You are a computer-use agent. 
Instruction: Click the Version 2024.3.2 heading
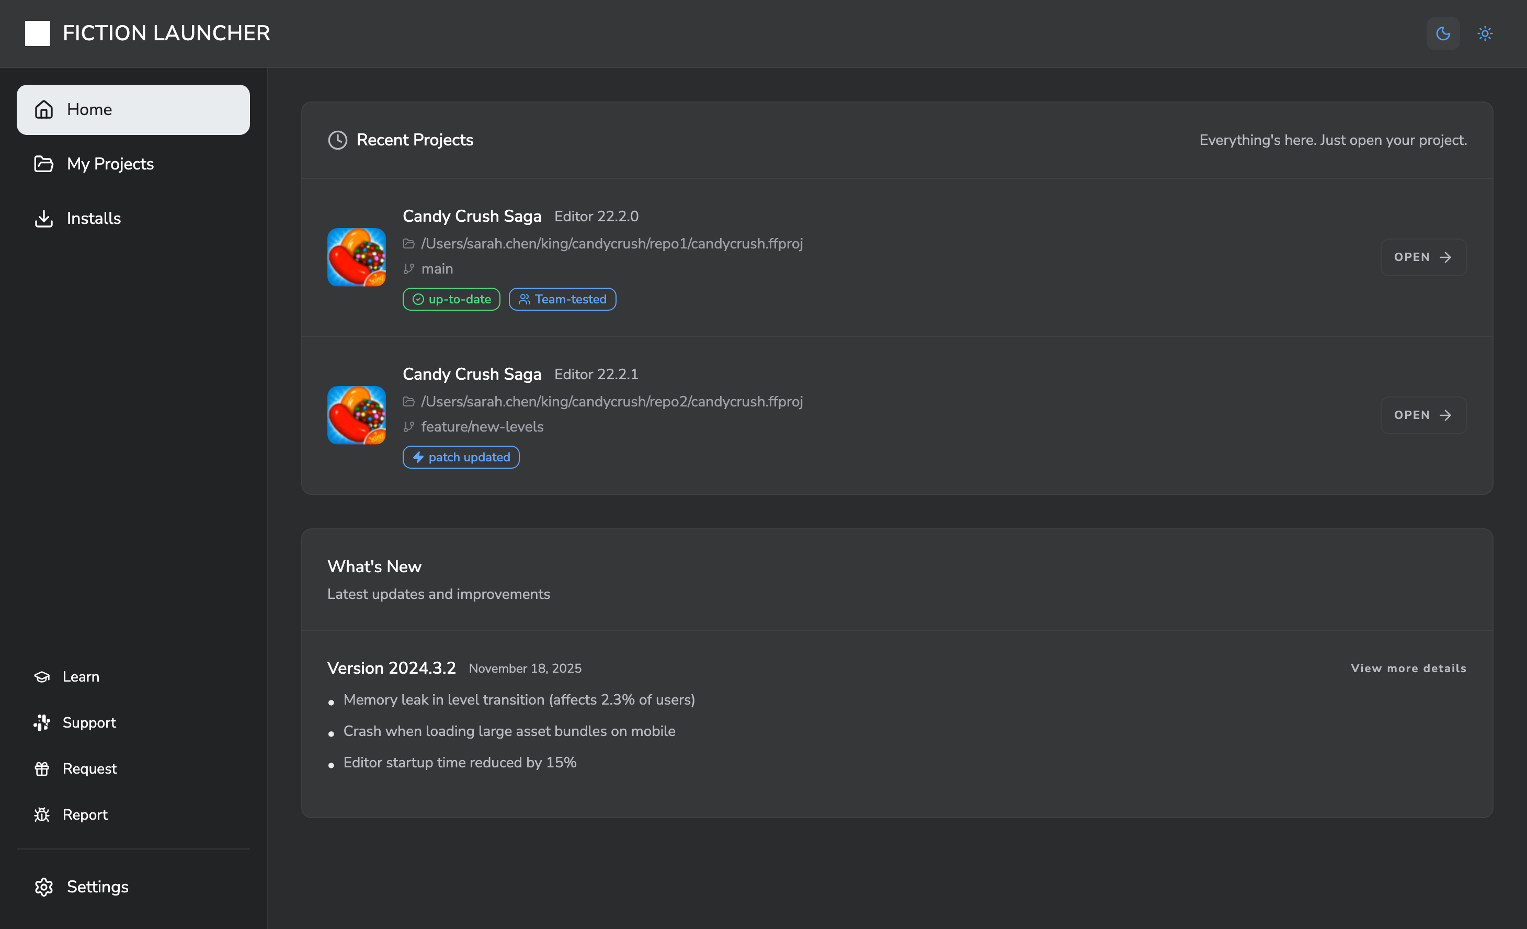(x=391, y=668)
